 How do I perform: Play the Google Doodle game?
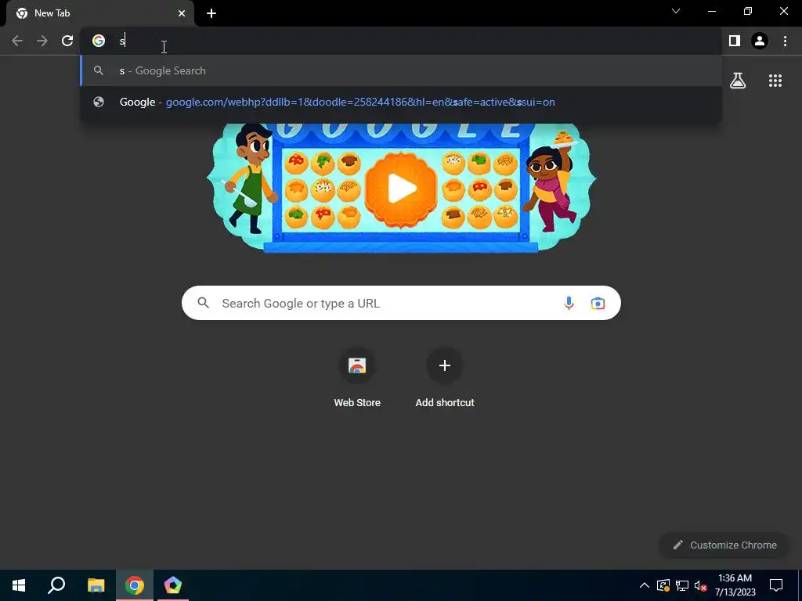[401, 189]
